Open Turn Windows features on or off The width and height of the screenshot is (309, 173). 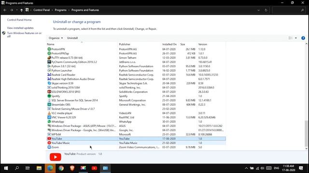coord(24,35)
